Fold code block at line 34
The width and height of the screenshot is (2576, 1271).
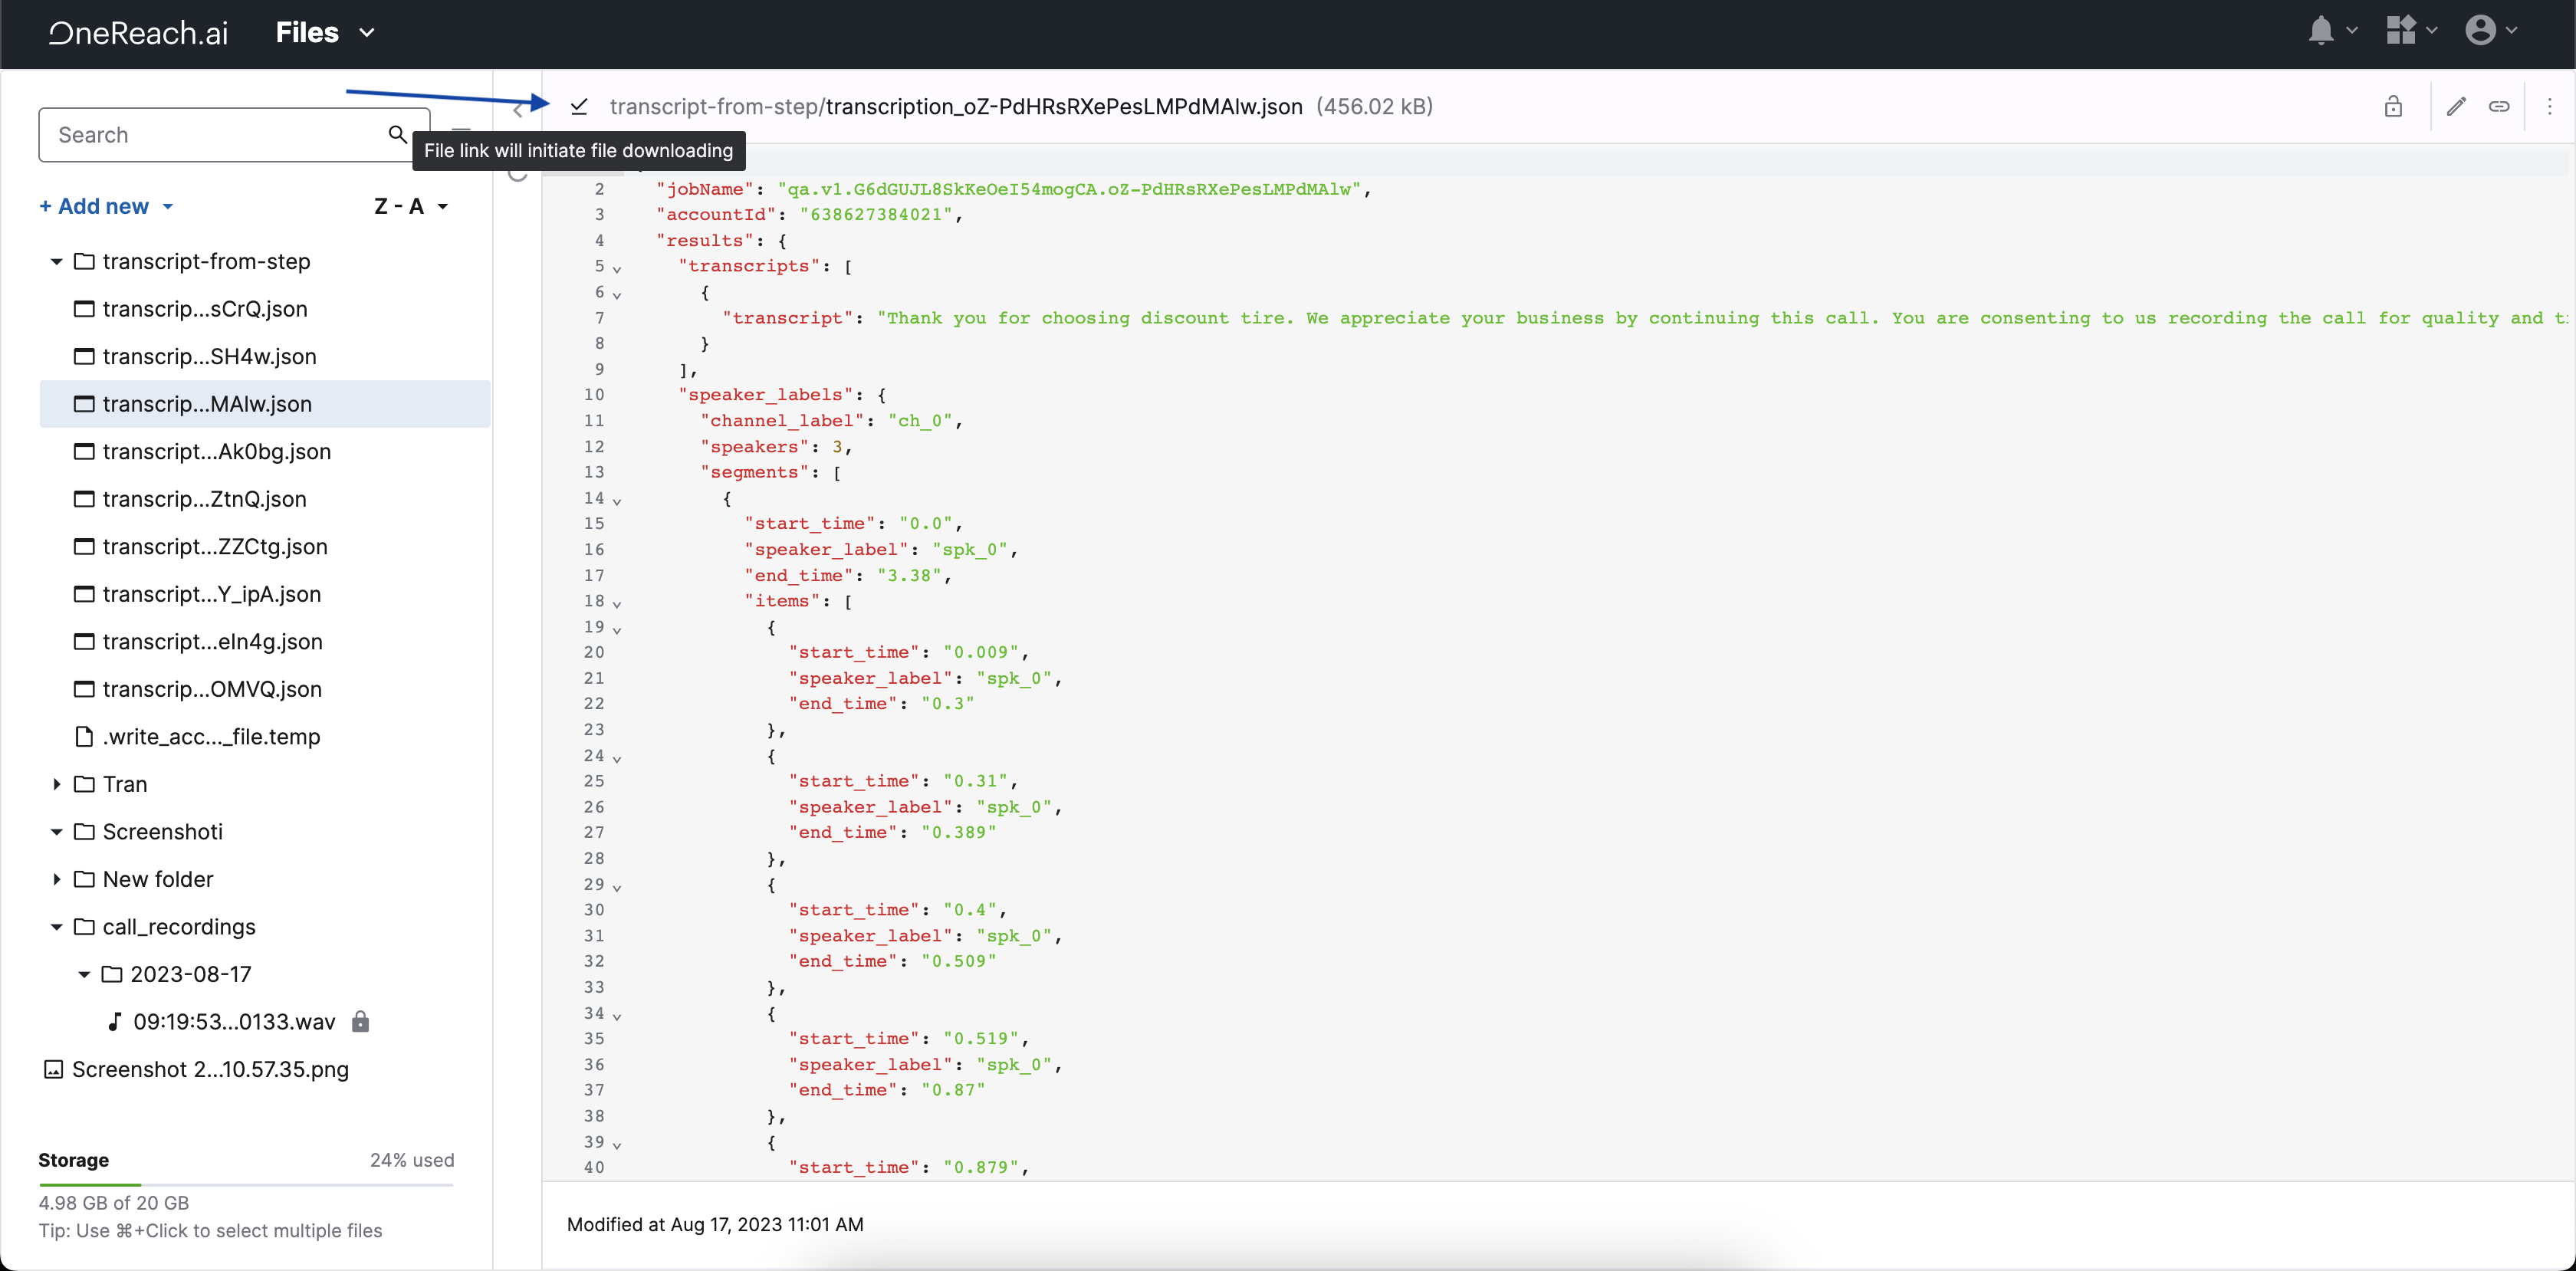(x=617, y=1016)
